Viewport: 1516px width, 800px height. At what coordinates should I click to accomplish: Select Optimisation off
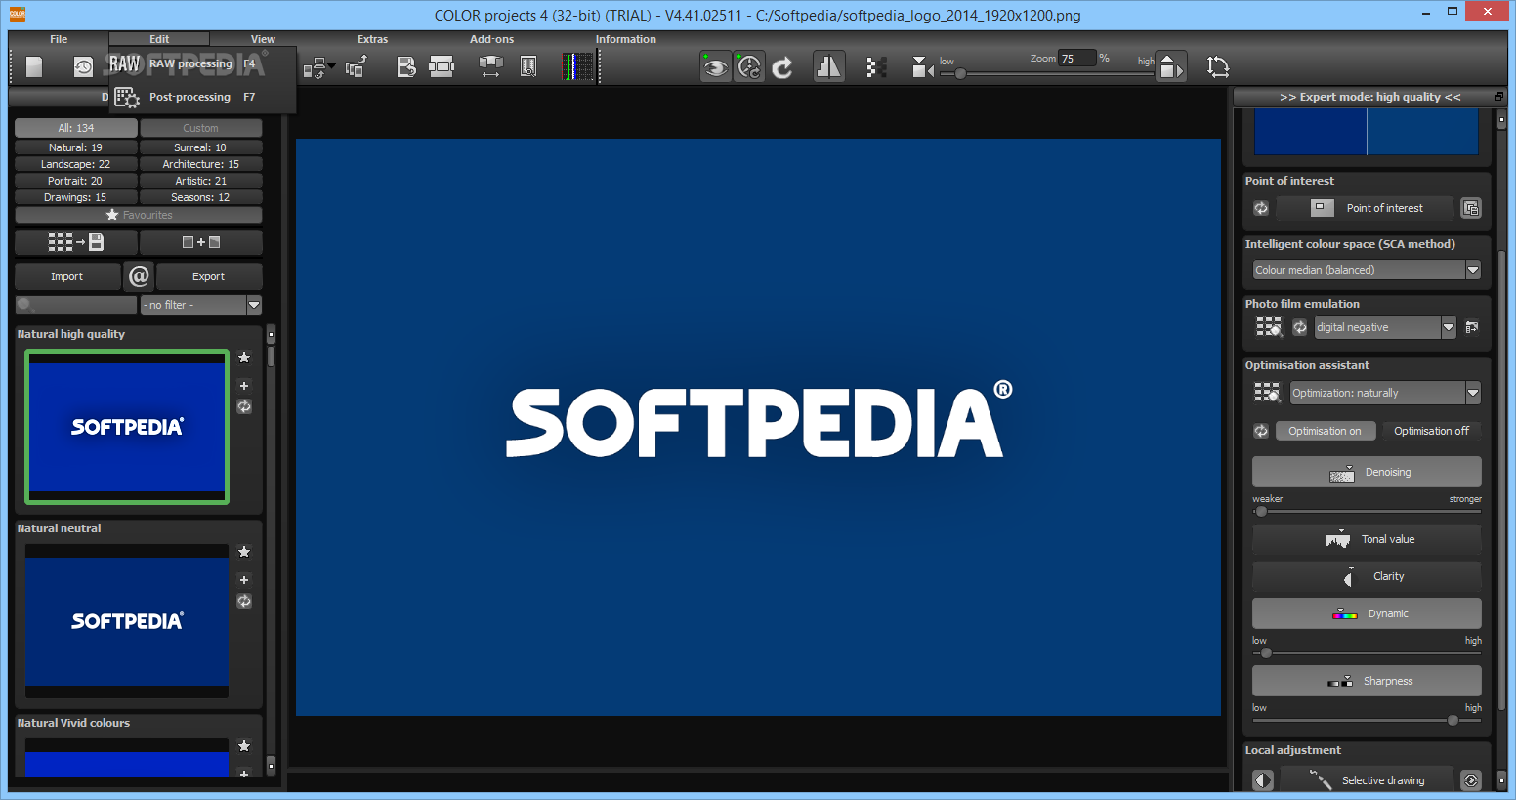click(1431, 431)
